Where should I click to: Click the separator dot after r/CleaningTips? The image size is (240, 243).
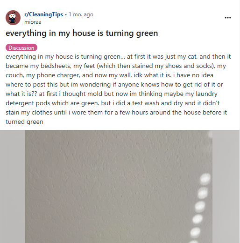point(66,15)
